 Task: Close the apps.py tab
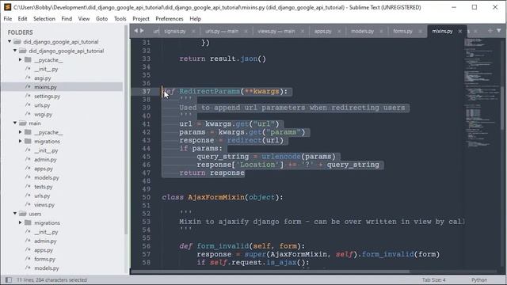point(339,32)
